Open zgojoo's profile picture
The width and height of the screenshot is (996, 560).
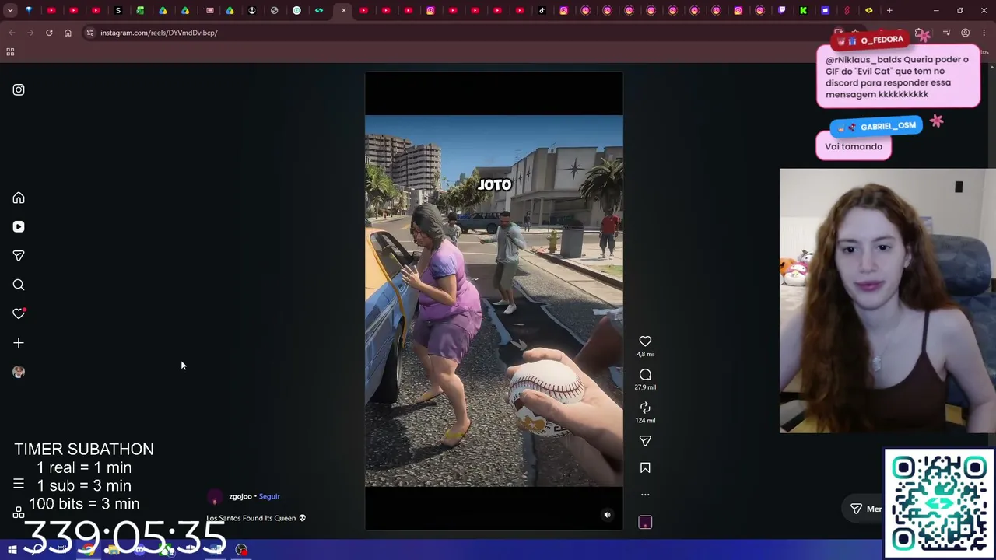pos(215,497)
